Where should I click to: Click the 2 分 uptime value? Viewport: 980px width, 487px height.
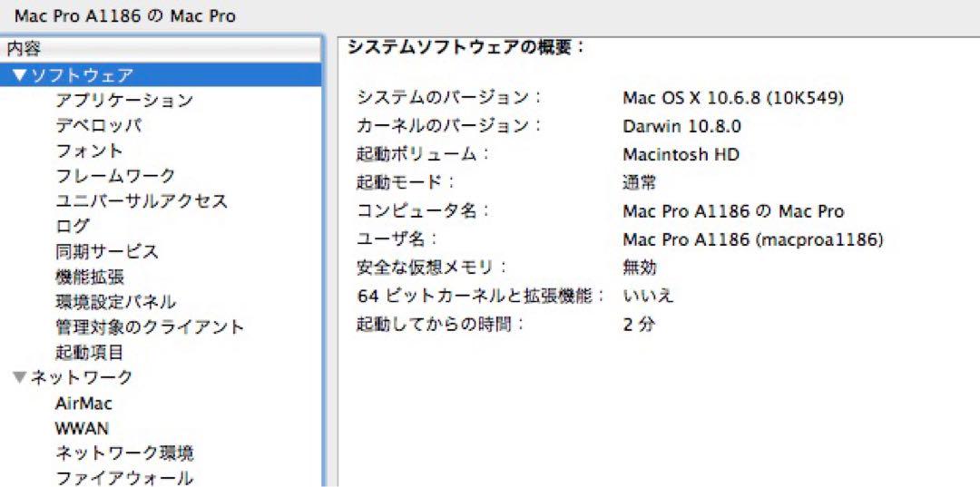(639, 324)
